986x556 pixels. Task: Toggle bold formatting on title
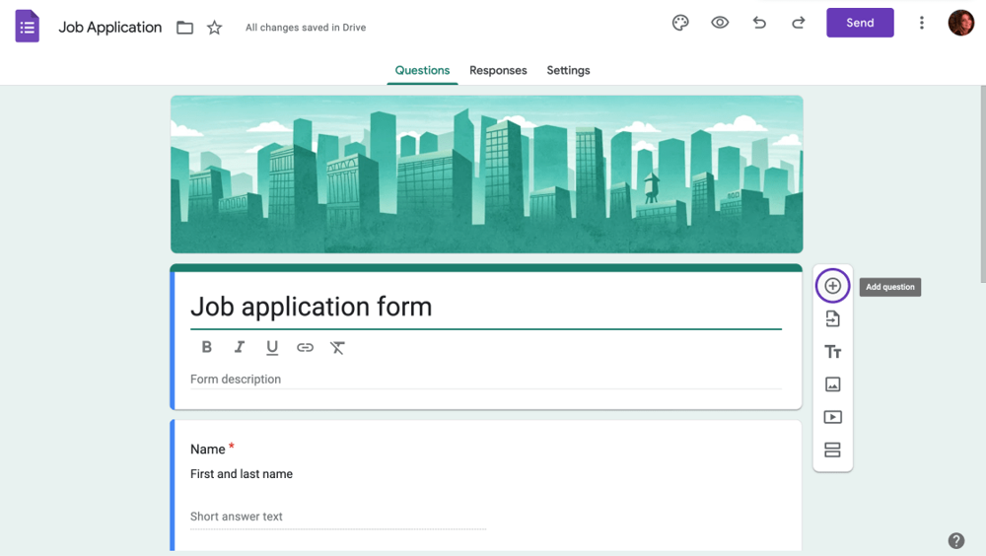(206, 347)
